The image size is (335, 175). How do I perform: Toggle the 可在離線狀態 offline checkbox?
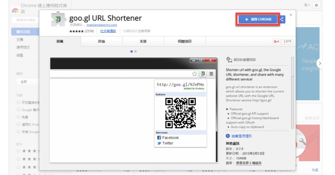[18, 102]
